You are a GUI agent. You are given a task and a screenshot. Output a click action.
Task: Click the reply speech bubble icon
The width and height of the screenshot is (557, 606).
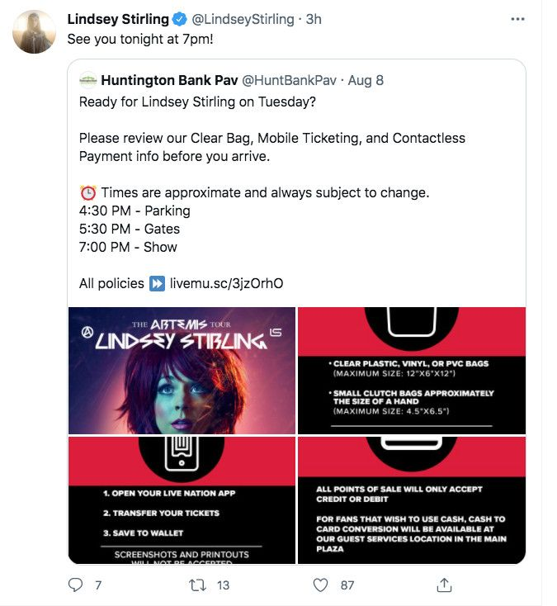coord(75,585)
